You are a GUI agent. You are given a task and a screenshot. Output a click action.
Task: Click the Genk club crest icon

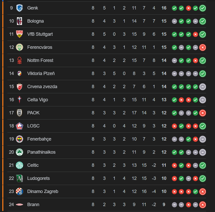coord(19,8)
